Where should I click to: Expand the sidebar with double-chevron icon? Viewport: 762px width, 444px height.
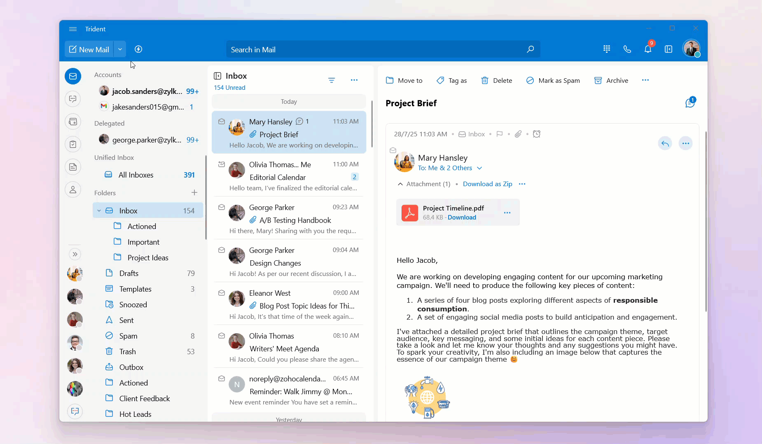click(x=75, y=254)
